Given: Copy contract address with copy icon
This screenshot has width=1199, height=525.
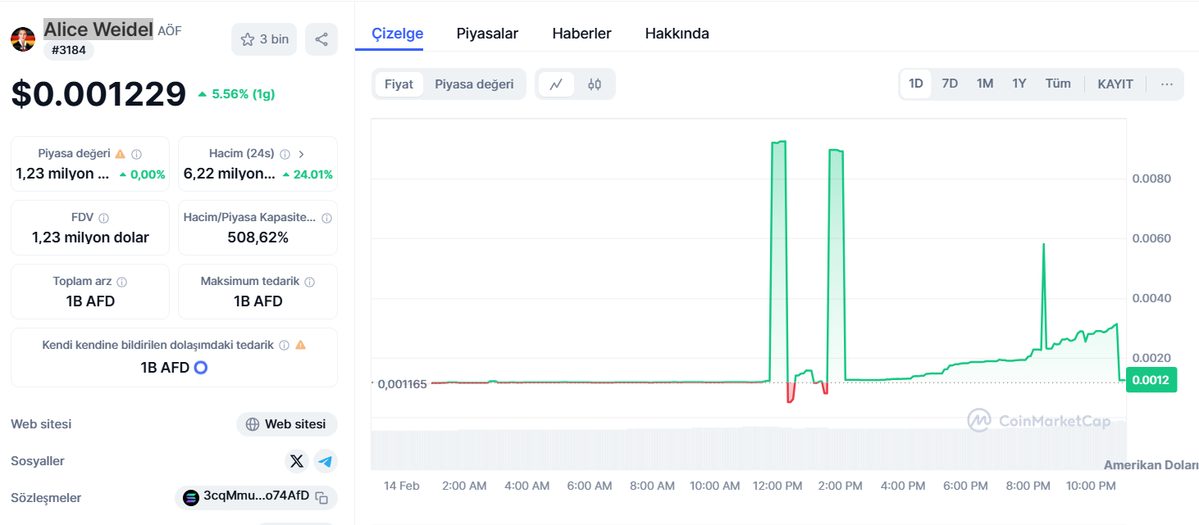Looking at the screenshot, I should (x=322, y=497).
